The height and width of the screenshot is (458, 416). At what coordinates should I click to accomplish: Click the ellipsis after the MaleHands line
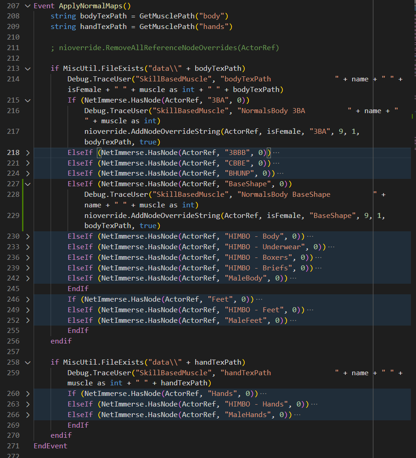coord(297,415)
